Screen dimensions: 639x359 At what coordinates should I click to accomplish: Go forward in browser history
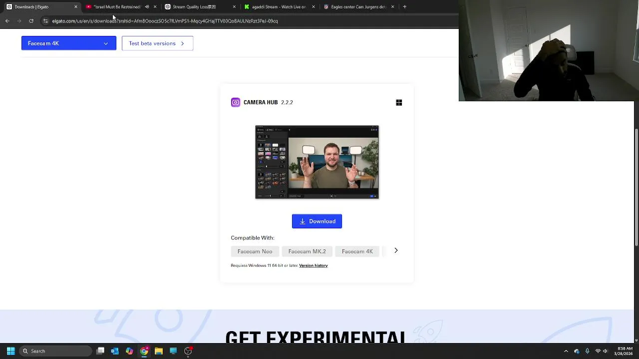click(19, 21)
